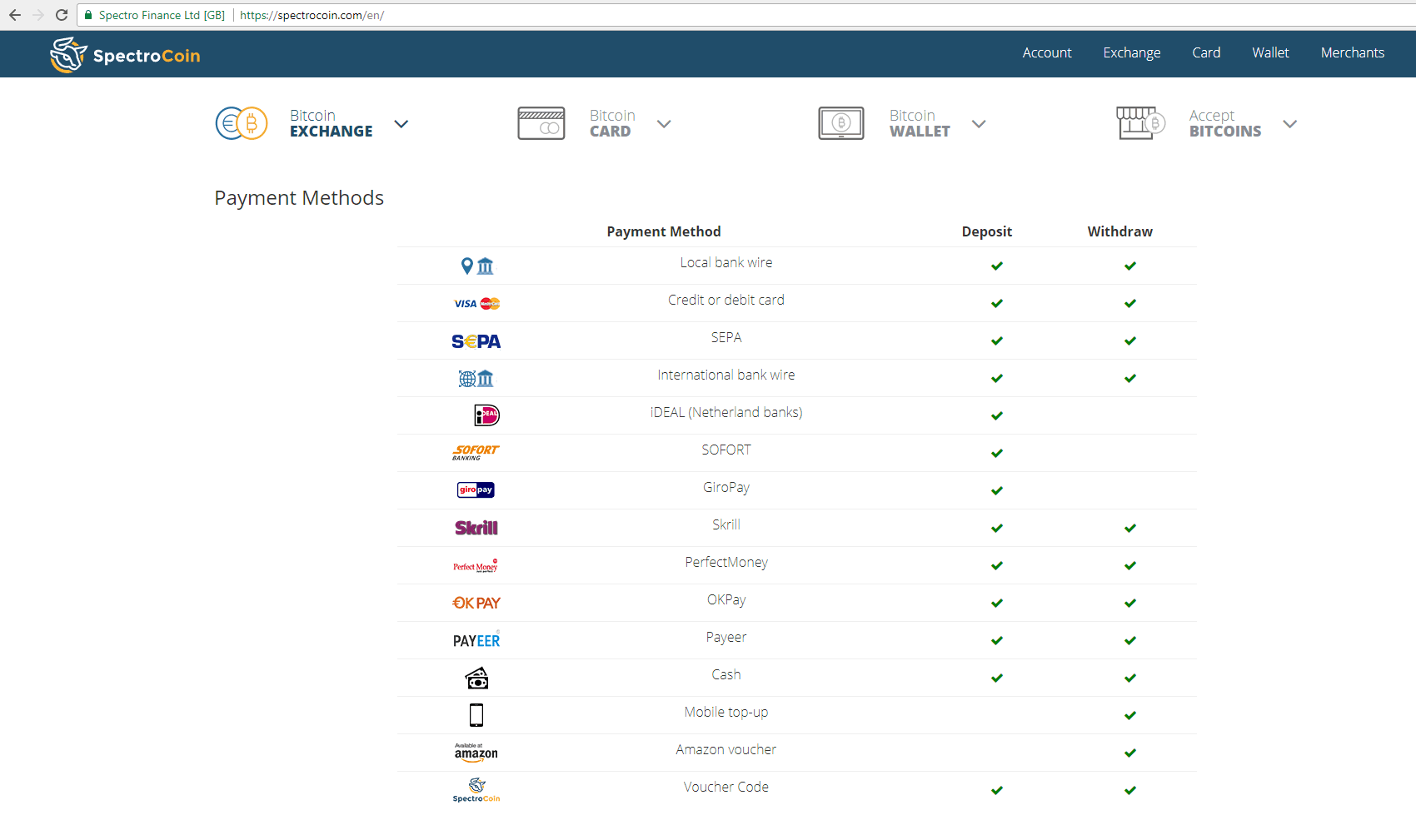Click the Local bank wire icon
The image size is (1416, 815).
pyautogui.click(x=477, y=266)
